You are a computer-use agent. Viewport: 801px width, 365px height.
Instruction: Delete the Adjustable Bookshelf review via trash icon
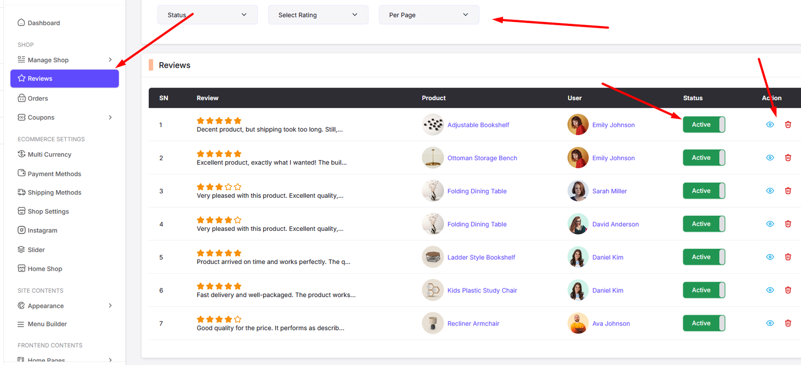coord(788,125)
